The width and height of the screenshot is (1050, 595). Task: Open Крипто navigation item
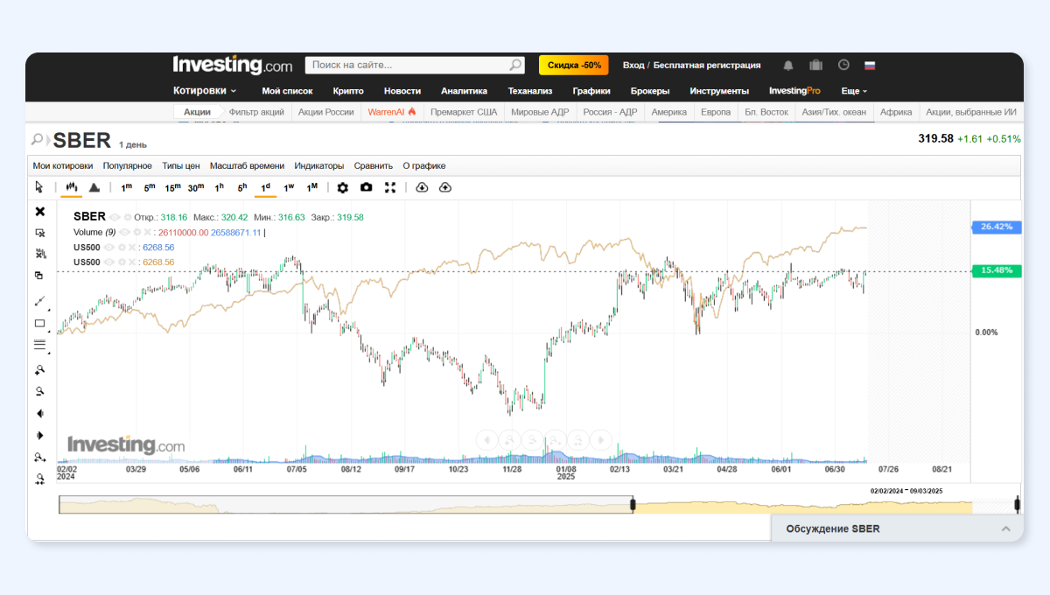(348, 91)
